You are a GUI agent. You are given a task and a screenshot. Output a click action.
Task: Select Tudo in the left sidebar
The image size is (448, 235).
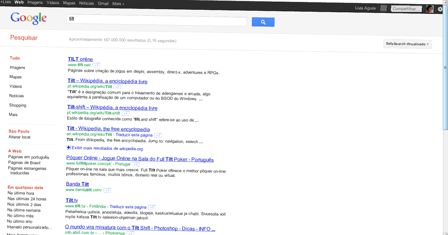click(15, 58)
